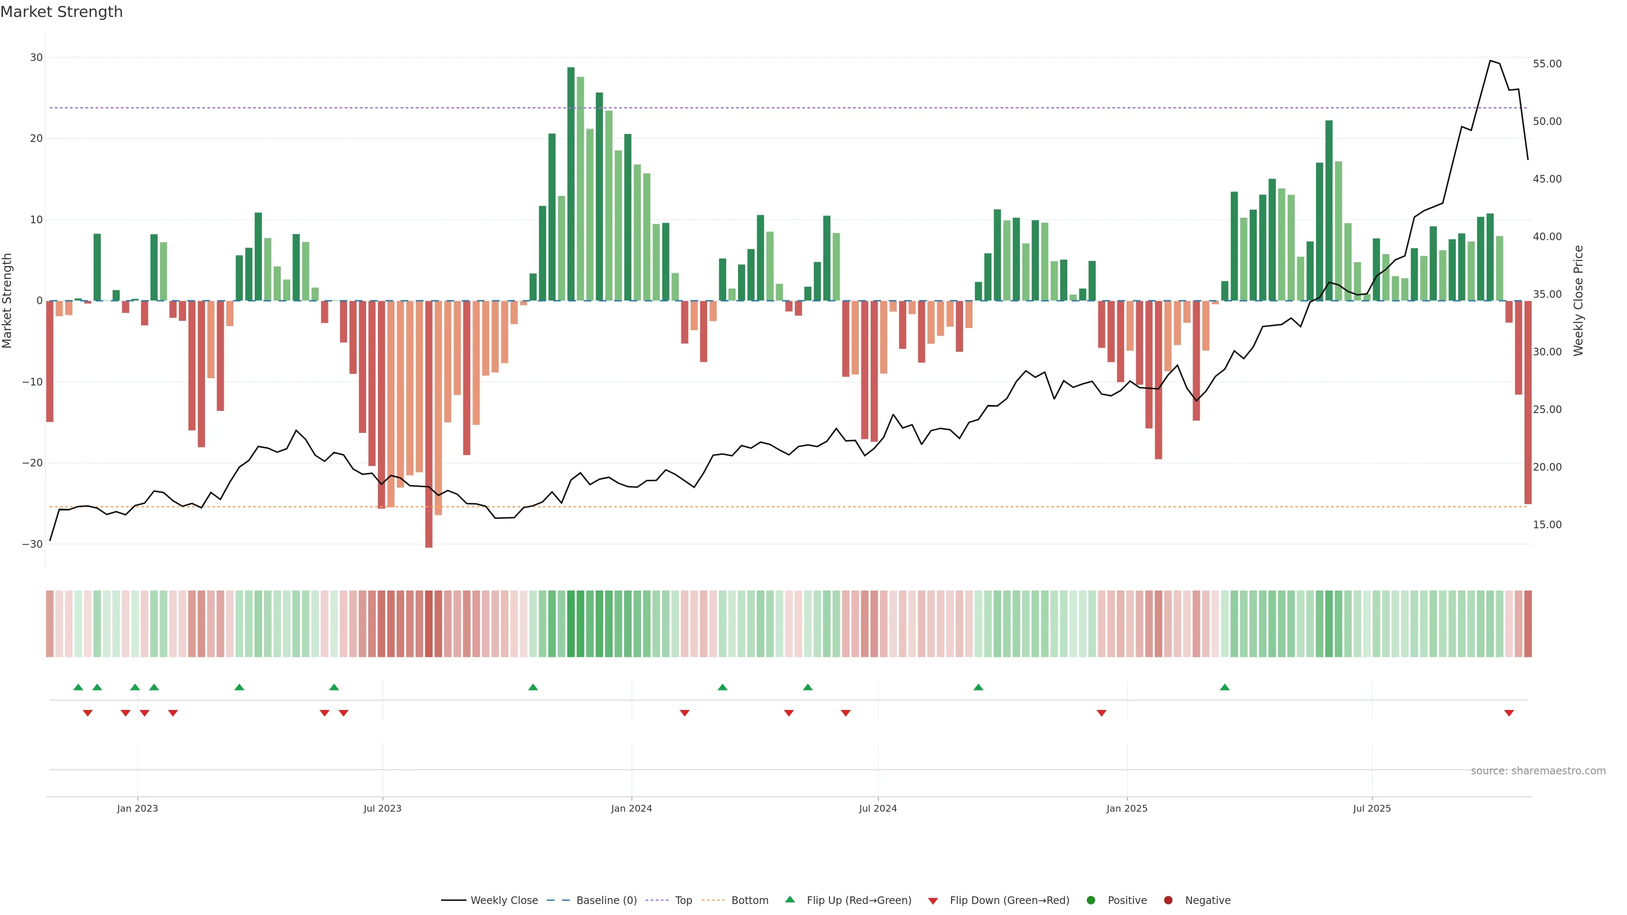
Task: Click the darkest green cell in the heatmap strip
Action: tap(571, 623)
